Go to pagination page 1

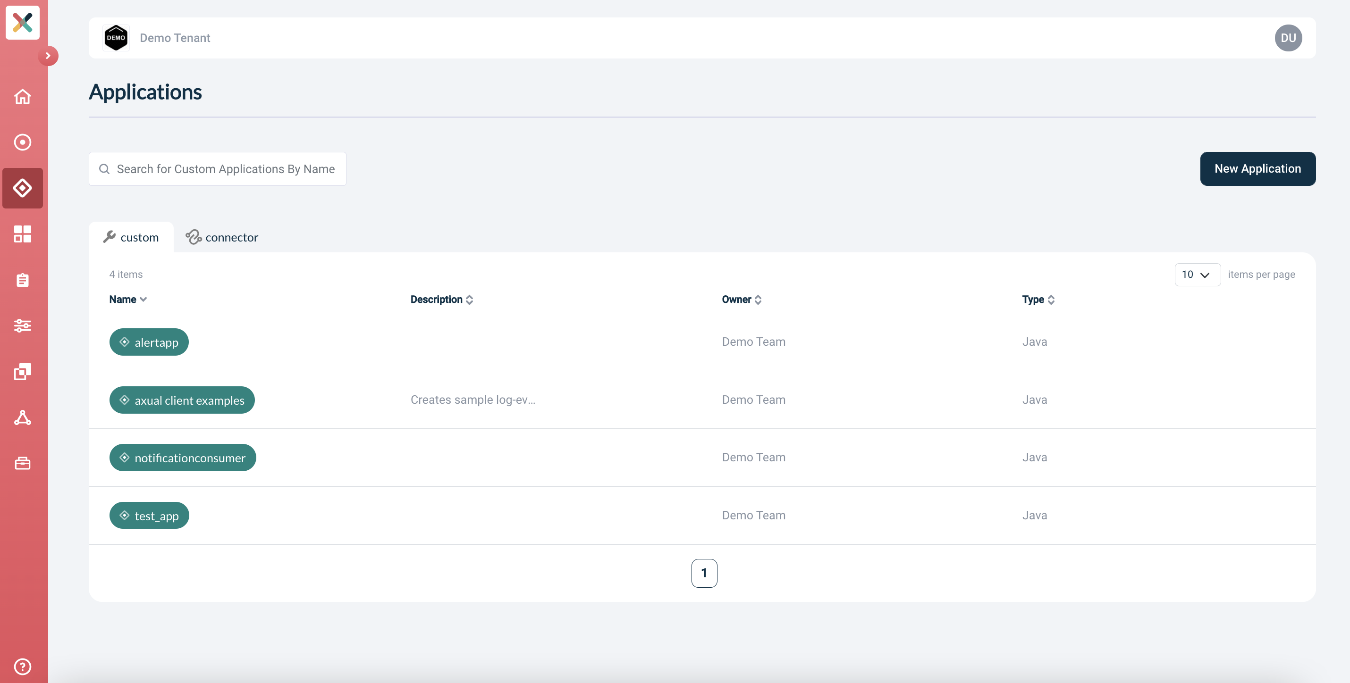704,573
